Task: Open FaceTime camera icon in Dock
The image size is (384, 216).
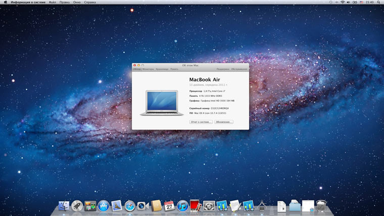Action: pyautogui.click(x=143, y=206)
